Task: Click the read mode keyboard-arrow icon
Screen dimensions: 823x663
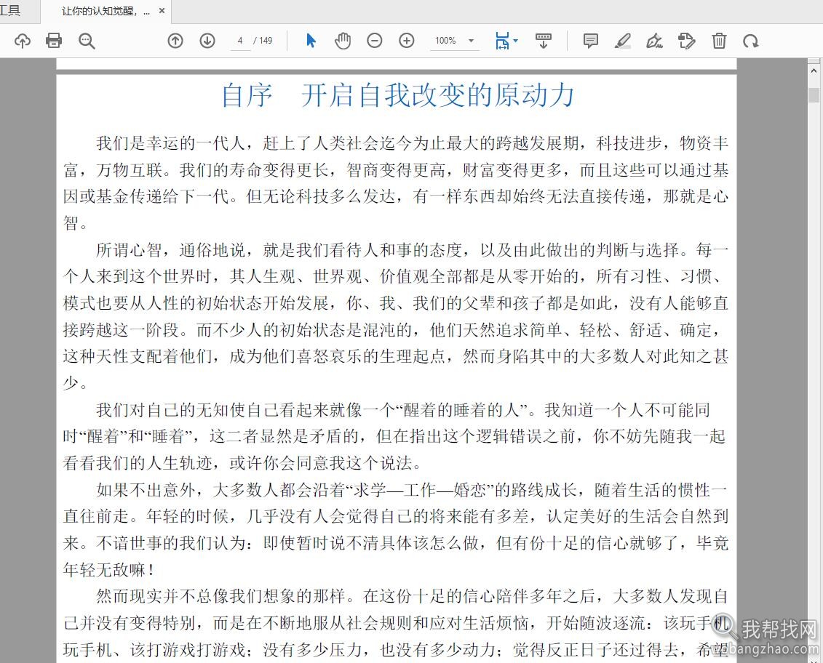Action: (544, 41)
